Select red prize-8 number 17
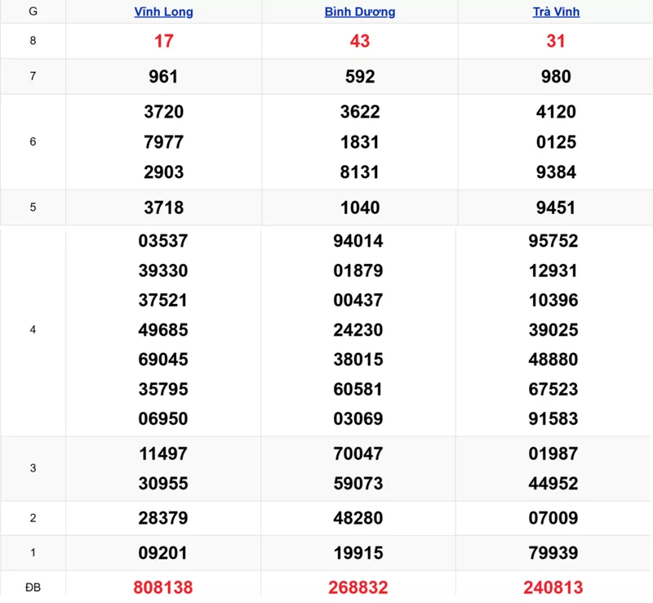653x603 pixels. click(x=163, y=41)
